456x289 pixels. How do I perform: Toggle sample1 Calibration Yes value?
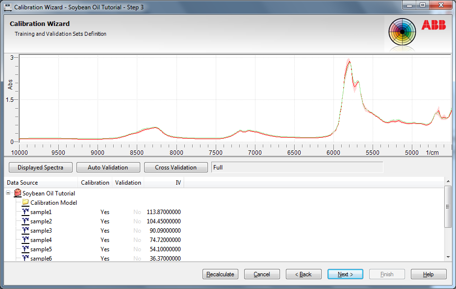point(105,212)
